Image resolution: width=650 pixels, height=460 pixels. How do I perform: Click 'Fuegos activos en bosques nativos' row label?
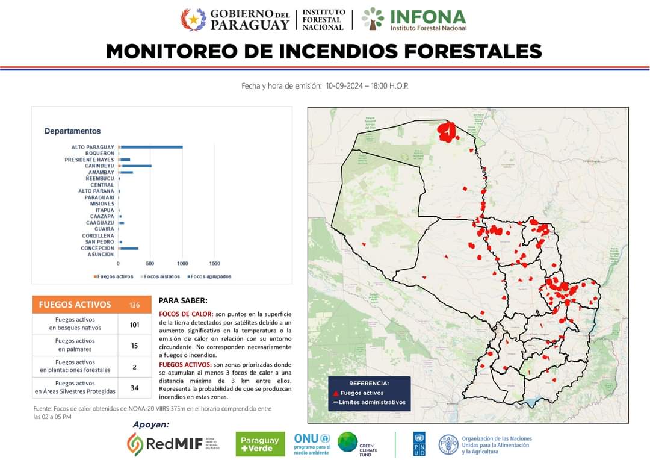[75, 323]
